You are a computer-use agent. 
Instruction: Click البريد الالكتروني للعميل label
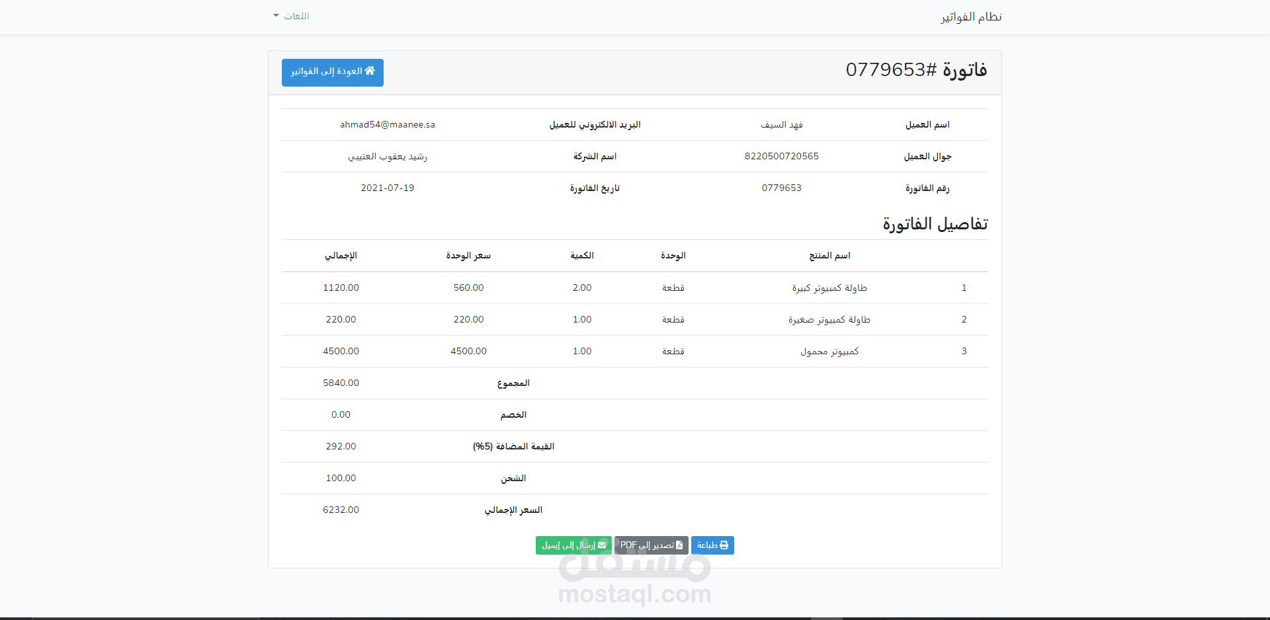(595, 125)
